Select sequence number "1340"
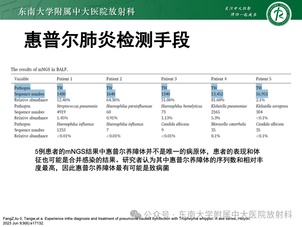 coord(166,94)
